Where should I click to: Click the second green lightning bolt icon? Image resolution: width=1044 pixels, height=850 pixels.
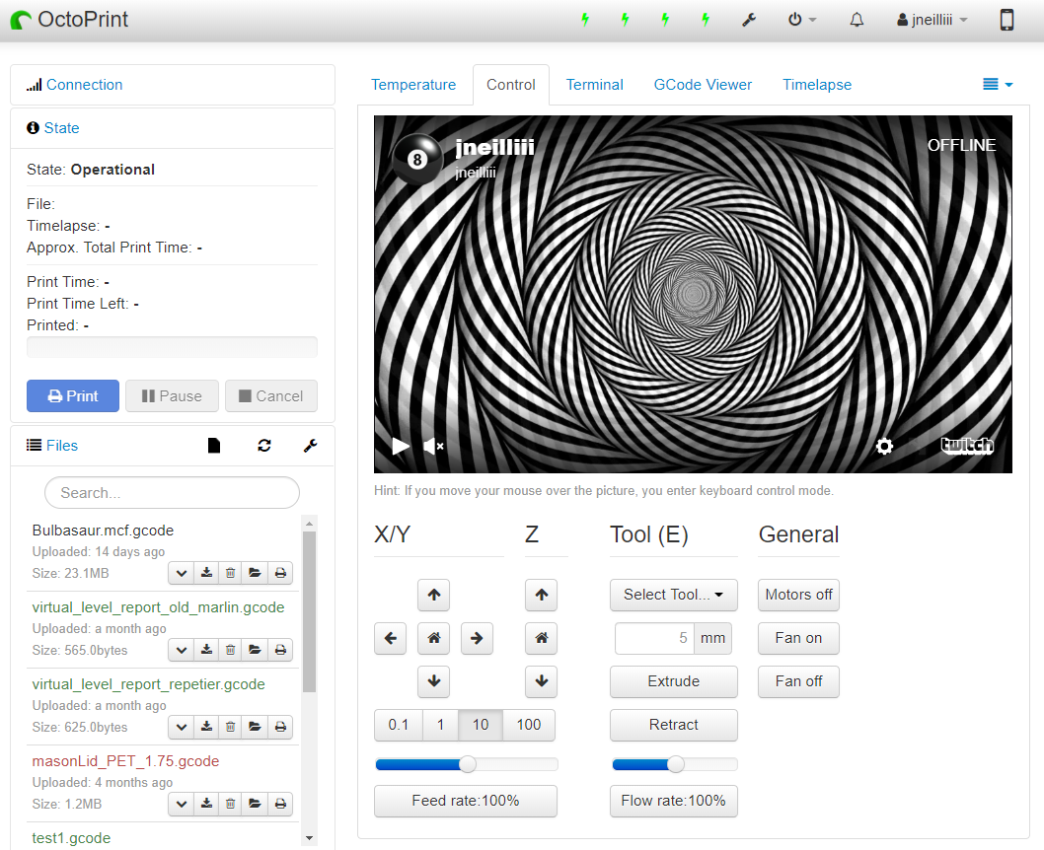626,20
